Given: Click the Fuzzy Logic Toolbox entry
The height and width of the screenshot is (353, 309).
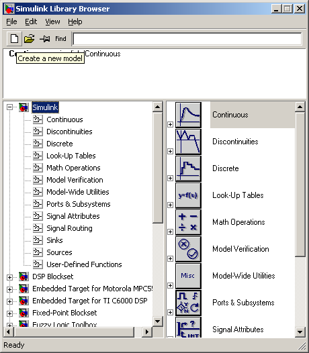Looking at the screenshot, I should click(x=64, y=324).
